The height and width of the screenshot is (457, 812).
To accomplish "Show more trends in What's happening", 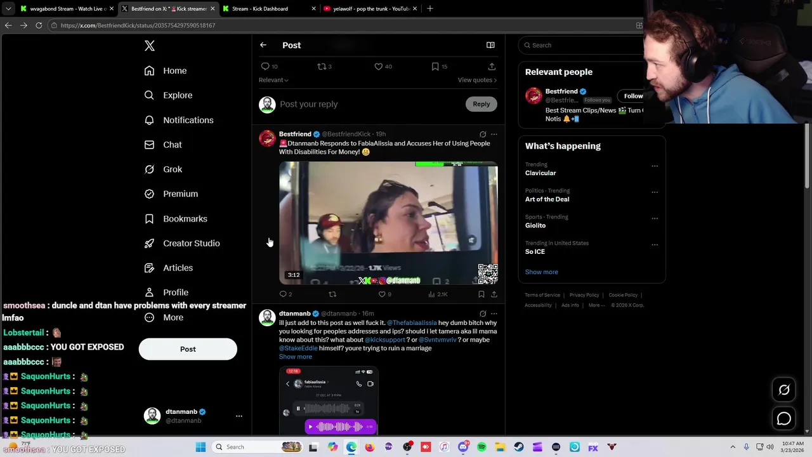I will 542,272.
